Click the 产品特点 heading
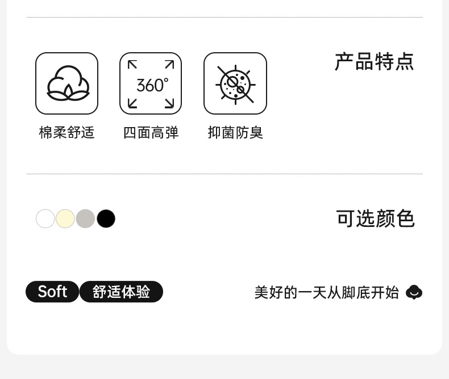 pos(374,62)
